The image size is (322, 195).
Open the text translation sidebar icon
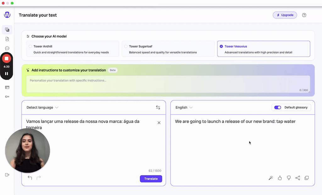pos(7,30)
